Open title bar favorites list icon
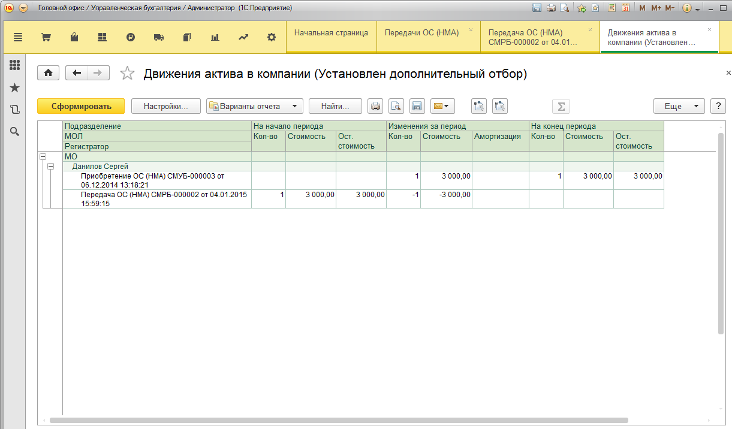 tap(595, 8)
